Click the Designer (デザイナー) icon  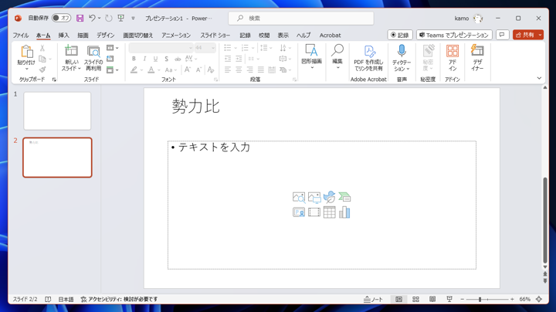pyautogui.click(x=477, y=56)
